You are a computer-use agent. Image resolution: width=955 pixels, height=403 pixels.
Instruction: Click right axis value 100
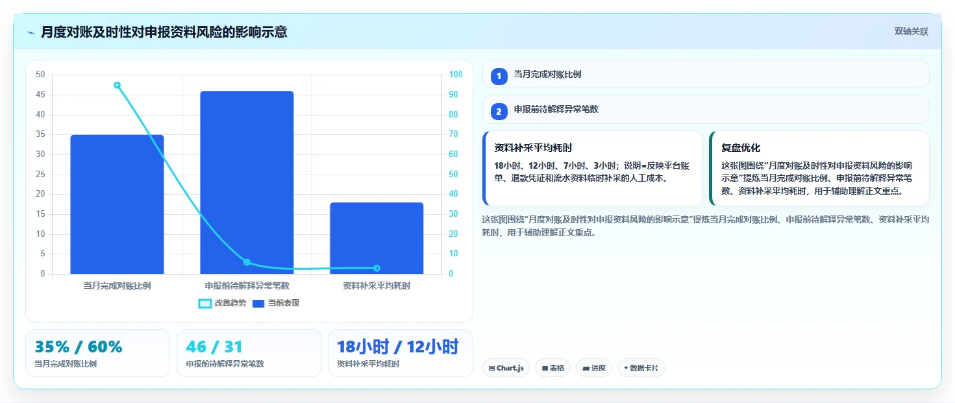click(x=456, y=75)
